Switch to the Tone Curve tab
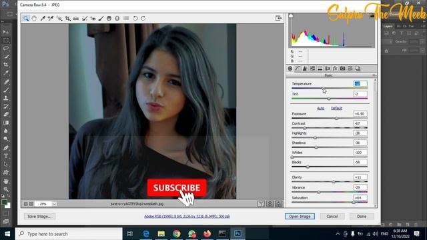 tap(298, 69)
